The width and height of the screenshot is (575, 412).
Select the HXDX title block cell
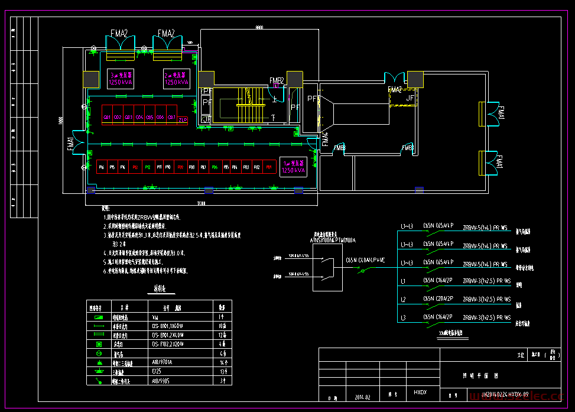(420, 392)
